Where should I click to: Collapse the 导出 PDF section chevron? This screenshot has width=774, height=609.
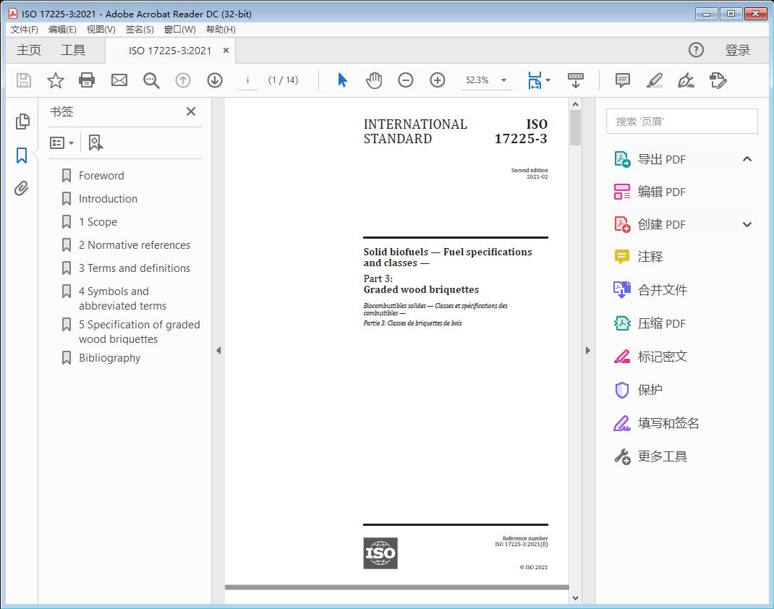[747, 159]
